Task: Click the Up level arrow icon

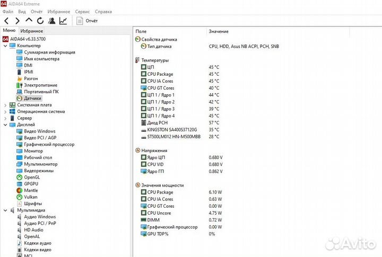Action: coord(29,21)
